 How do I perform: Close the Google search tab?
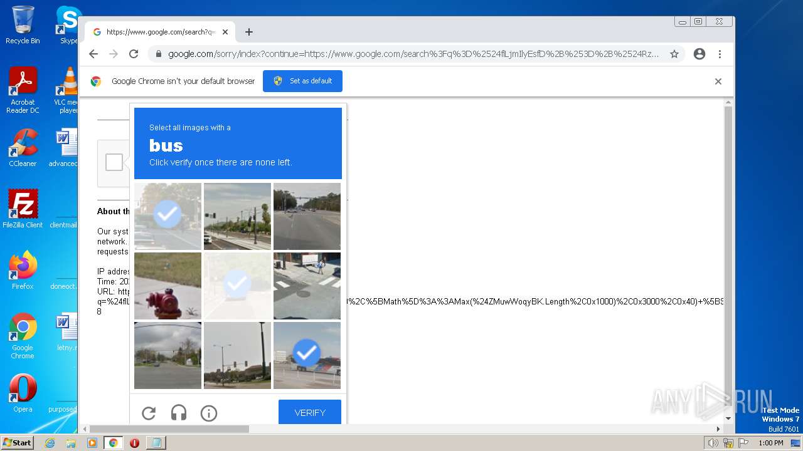pos(225,32)
